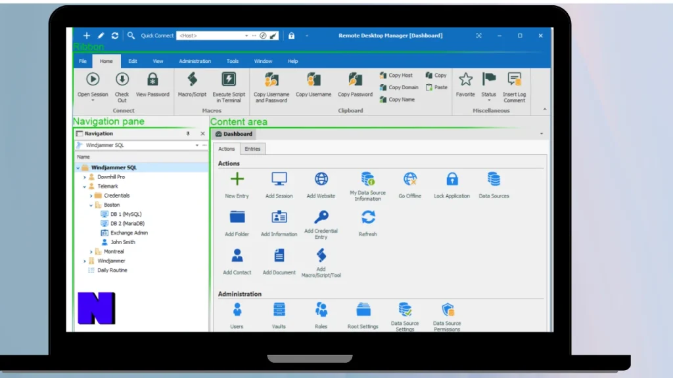Click Copy Name in the Clipboard group
The height and width of the screenshot is (378, 673).
397,100
